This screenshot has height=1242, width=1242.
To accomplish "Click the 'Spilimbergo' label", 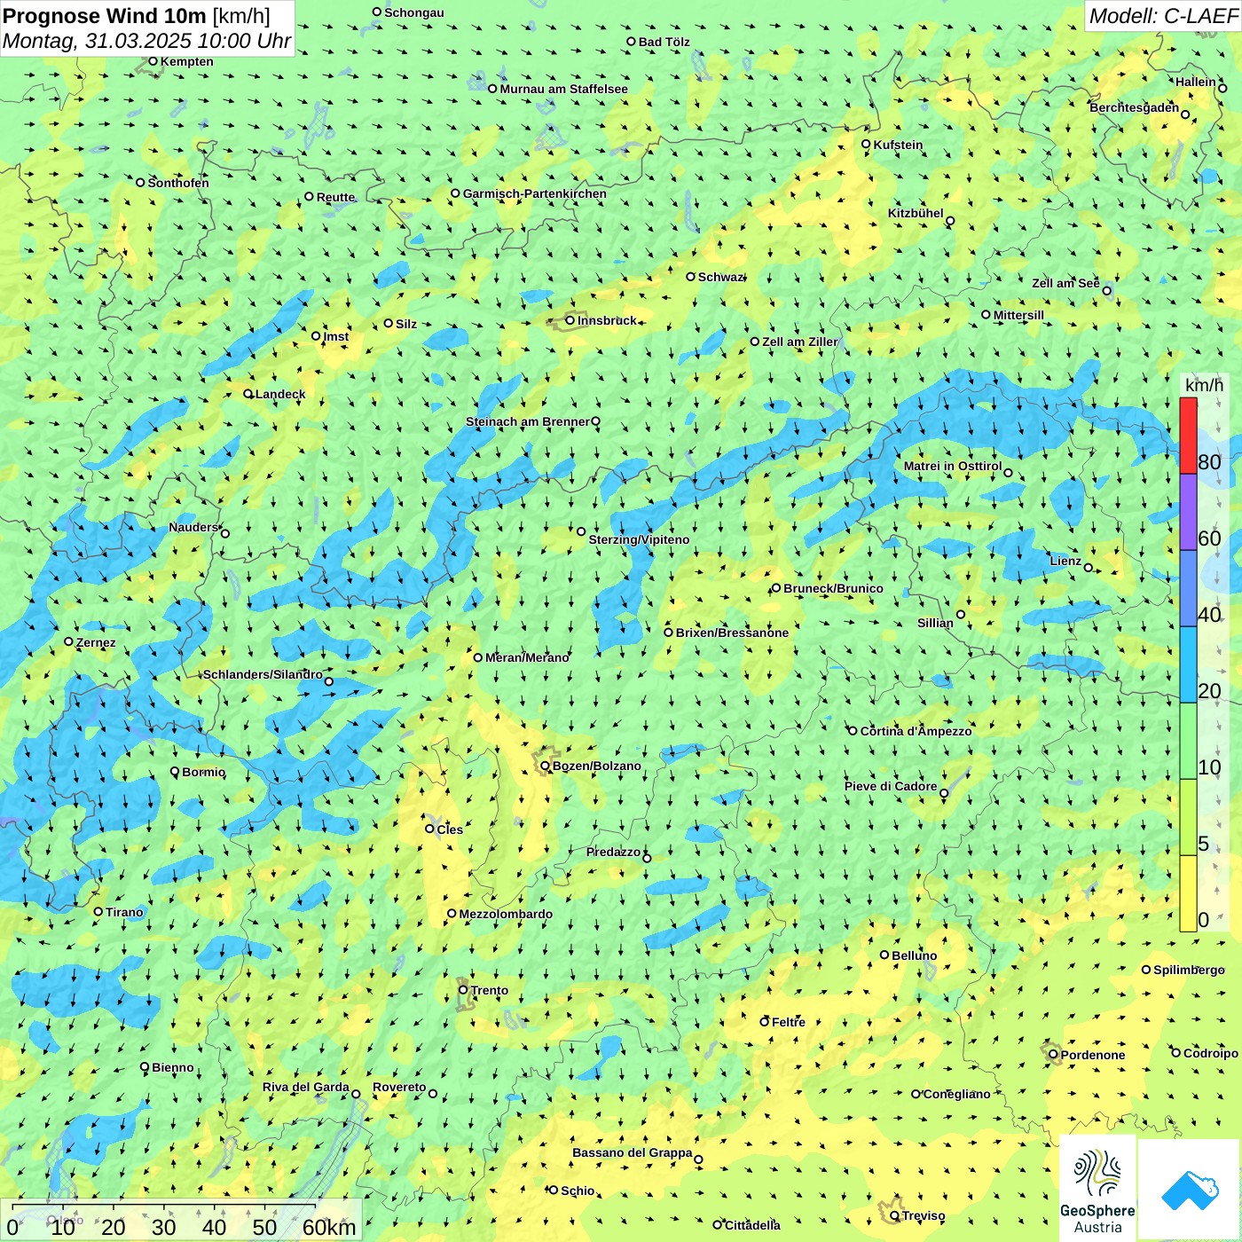I will (1189, 970).
